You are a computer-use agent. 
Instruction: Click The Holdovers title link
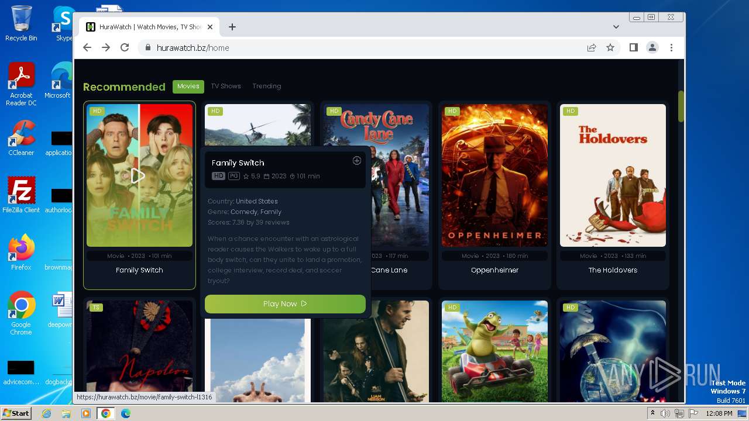tap(613, 270)
